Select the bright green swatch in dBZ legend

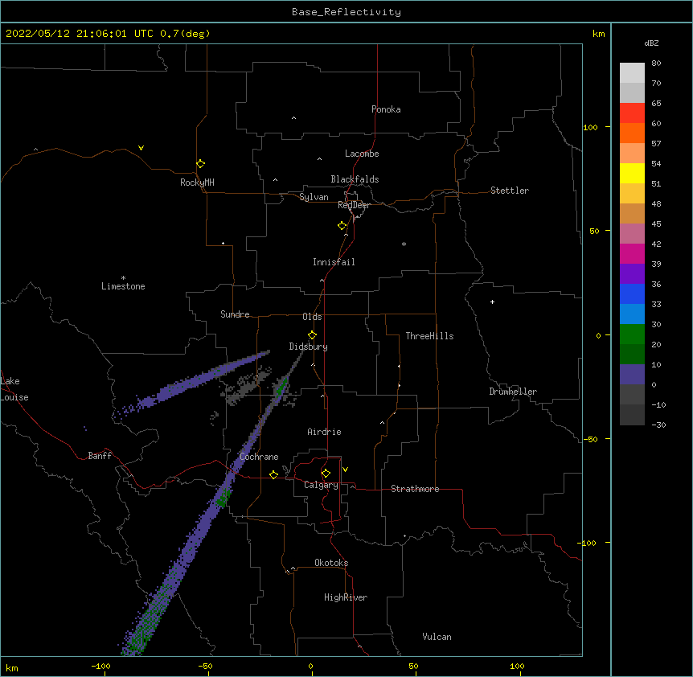pos(632,334)
